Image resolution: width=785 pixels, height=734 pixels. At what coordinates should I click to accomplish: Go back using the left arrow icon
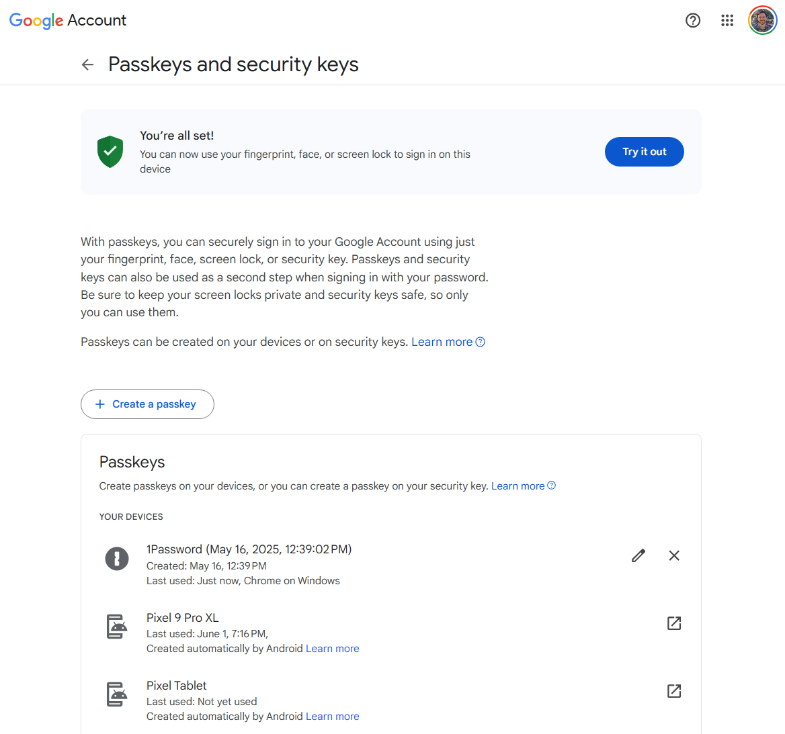point(87,64)
